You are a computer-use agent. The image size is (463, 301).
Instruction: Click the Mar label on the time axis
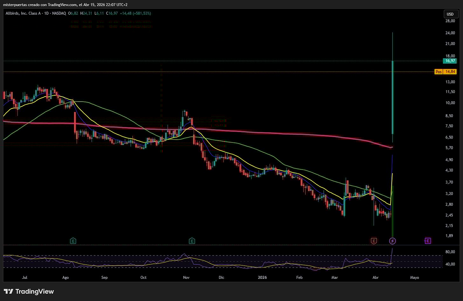click(x=335, y=278)
